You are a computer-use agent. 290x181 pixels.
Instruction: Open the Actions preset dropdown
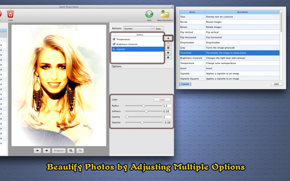tap(138, 28)
